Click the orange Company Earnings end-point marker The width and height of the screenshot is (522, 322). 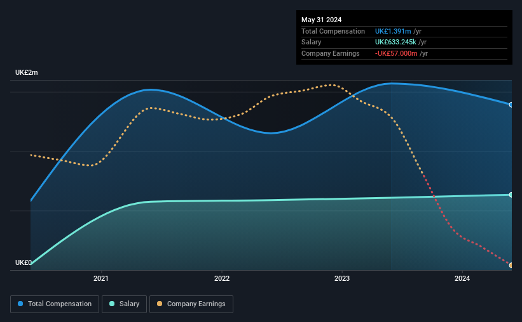[x=511, y=265]
